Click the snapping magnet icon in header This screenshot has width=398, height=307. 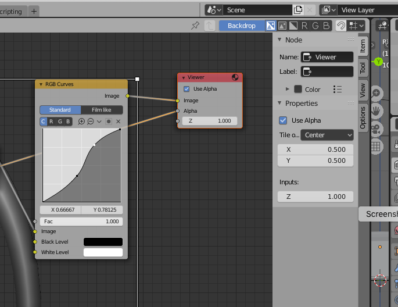(x=341, y=26)
